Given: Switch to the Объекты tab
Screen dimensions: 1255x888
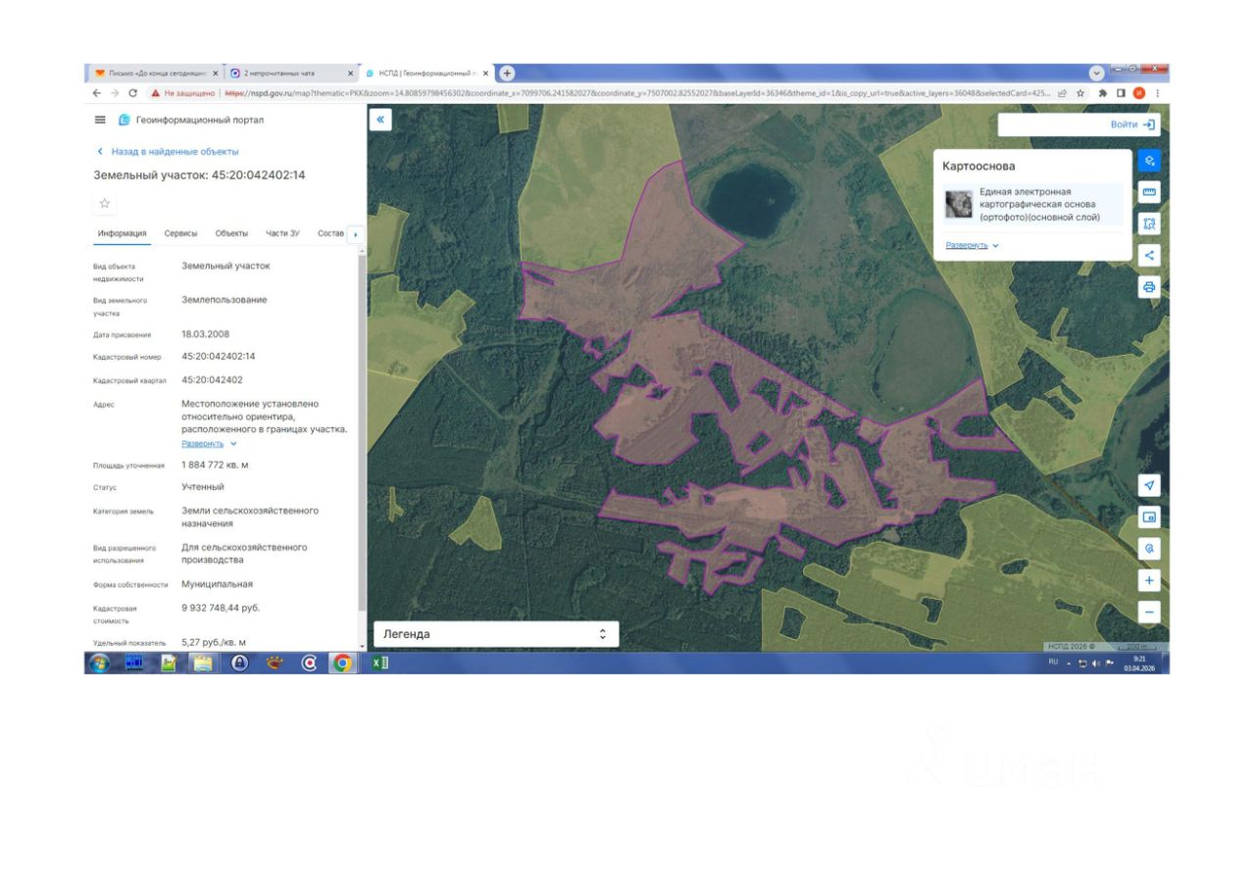Looking at the screenshot, I should point(231,233).
